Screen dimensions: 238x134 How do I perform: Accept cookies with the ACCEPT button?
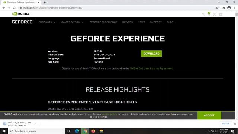point(209,115)
